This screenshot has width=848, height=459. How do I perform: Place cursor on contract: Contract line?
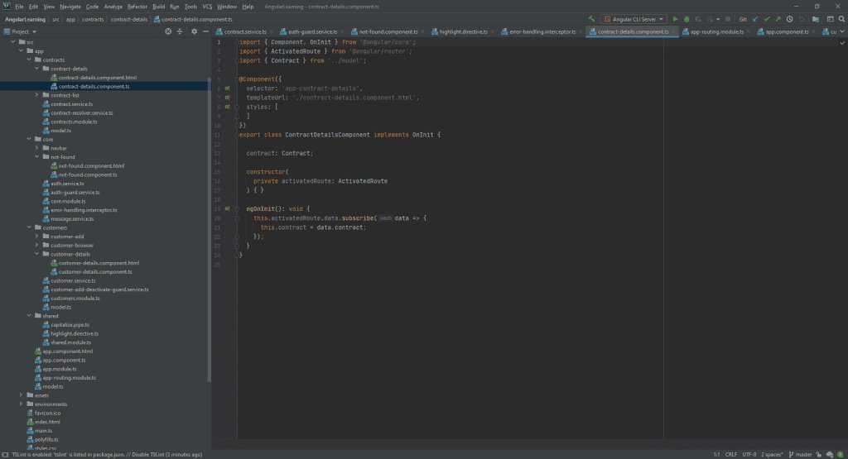click(x=280, y=153)
